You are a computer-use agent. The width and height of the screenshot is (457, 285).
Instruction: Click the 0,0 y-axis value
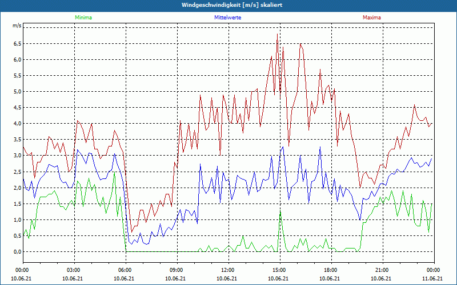(17, 252)
